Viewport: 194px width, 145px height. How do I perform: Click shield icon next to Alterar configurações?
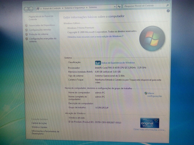146,93
